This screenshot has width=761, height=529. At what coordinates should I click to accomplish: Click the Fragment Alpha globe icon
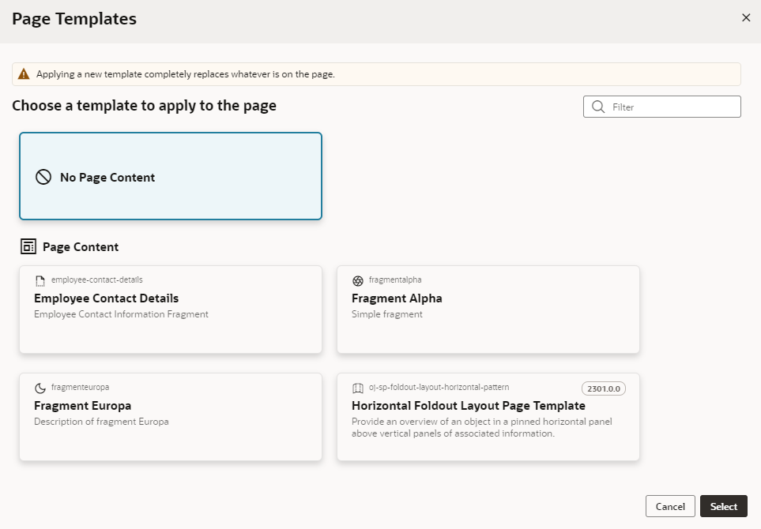(x=358, y=280)
